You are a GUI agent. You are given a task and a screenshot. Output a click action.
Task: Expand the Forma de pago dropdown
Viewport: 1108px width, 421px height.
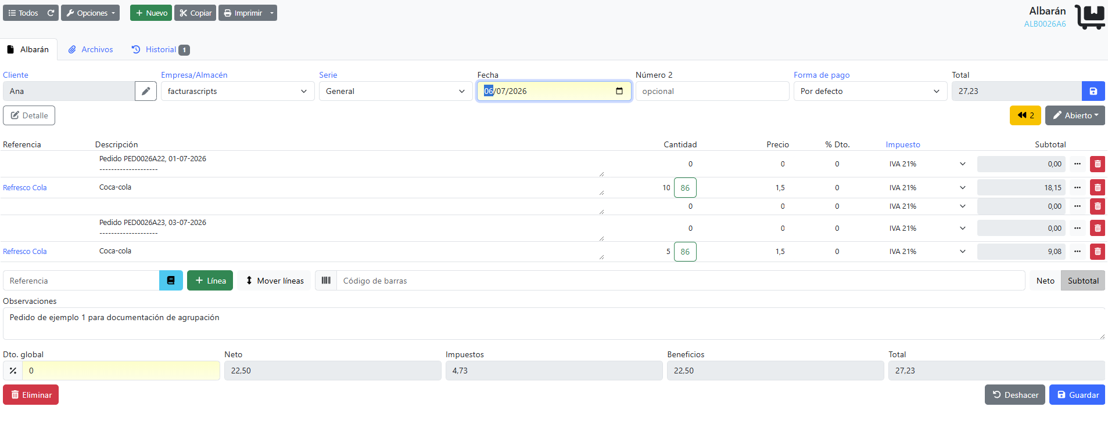(870, 91)
